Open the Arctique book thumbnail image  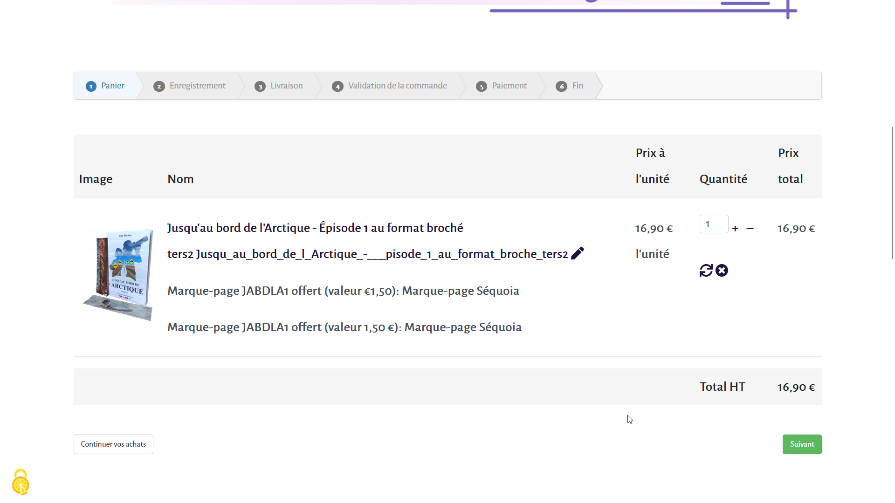coord(118,274)
